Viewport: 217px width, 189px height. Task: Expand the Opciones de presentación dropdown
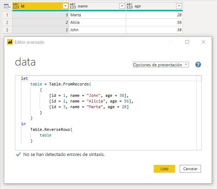(161, 65)
